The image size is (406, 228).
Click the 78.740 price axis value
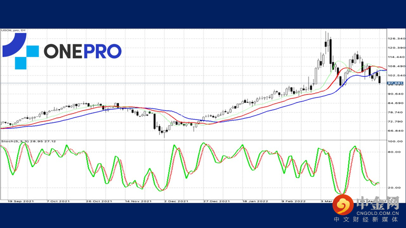click(396, 112)
